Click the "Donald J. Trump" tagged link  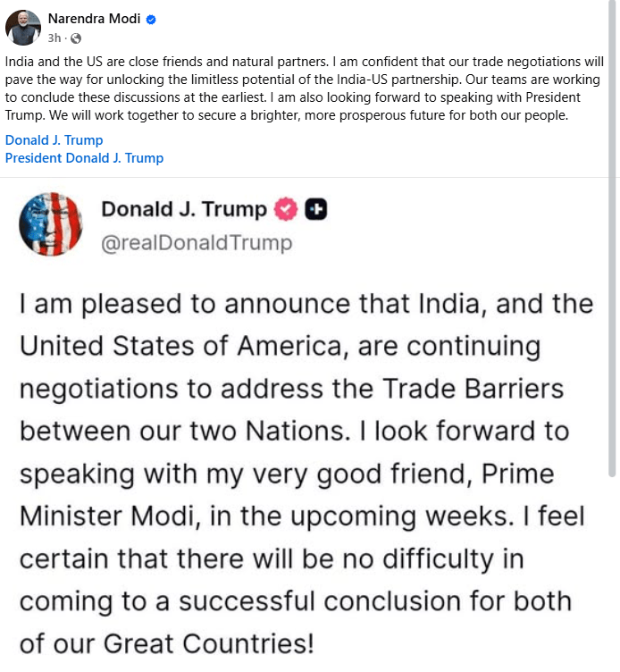[54, 140]
